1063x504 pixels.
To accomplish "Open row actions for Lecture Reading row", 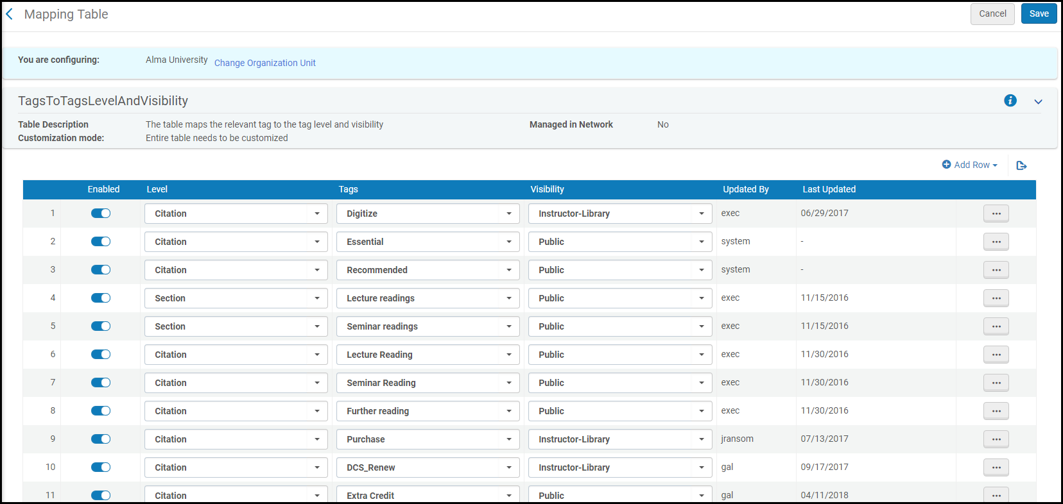I will [x=996, y=355].
